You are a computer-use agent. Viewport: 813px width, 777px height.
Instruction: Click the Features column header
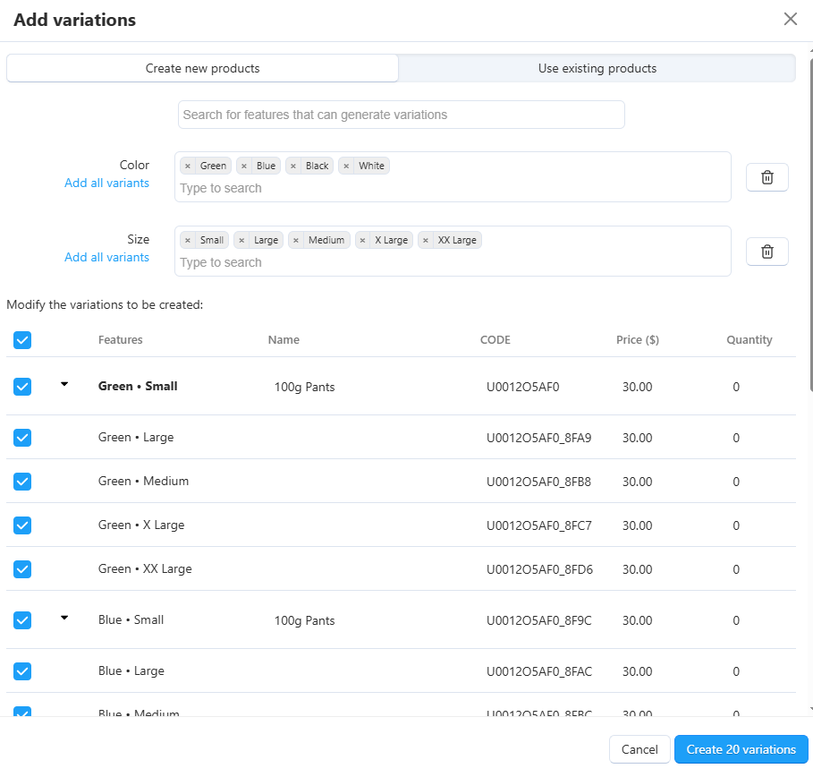(120, 340)
